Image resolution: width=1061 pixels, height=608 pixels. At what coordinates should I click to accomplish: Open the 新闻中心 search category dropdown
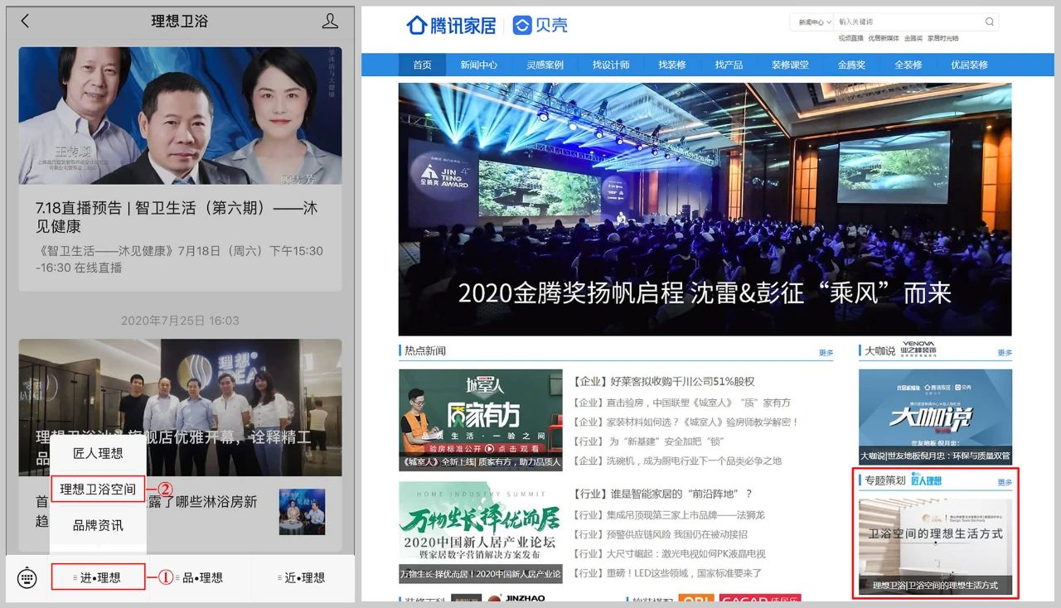(x=811, y=22)
